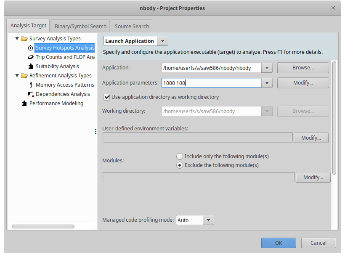Click Modify next to Application parameters
The width and height of the screenshot is (345, 257).
click(x=303, y=83)
